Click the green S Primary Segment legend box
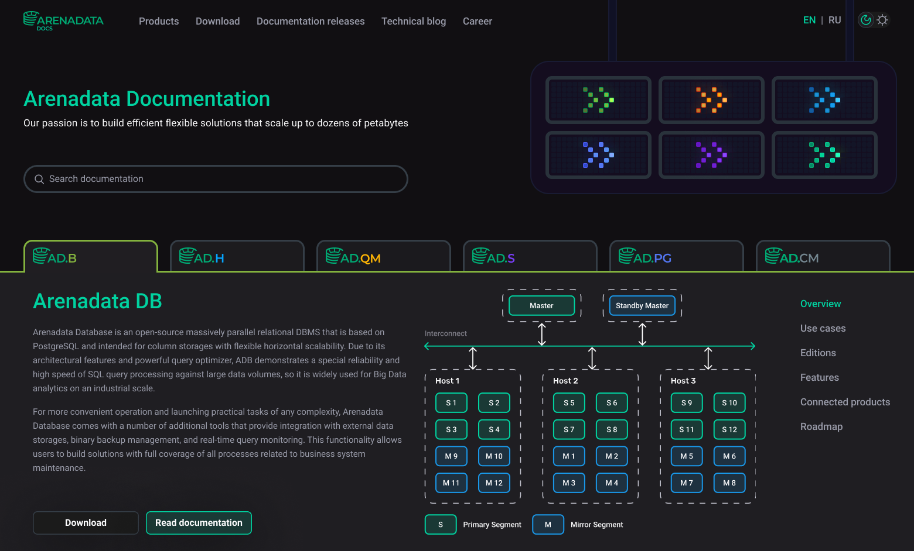 [x=441, y=525]
